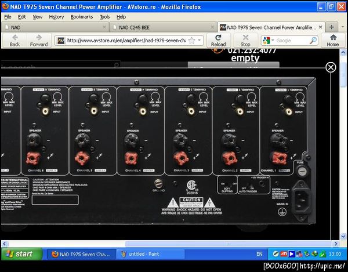This screenshot has width=348, height=272.
Task: Go to the Home page
Action: point(333,41)
